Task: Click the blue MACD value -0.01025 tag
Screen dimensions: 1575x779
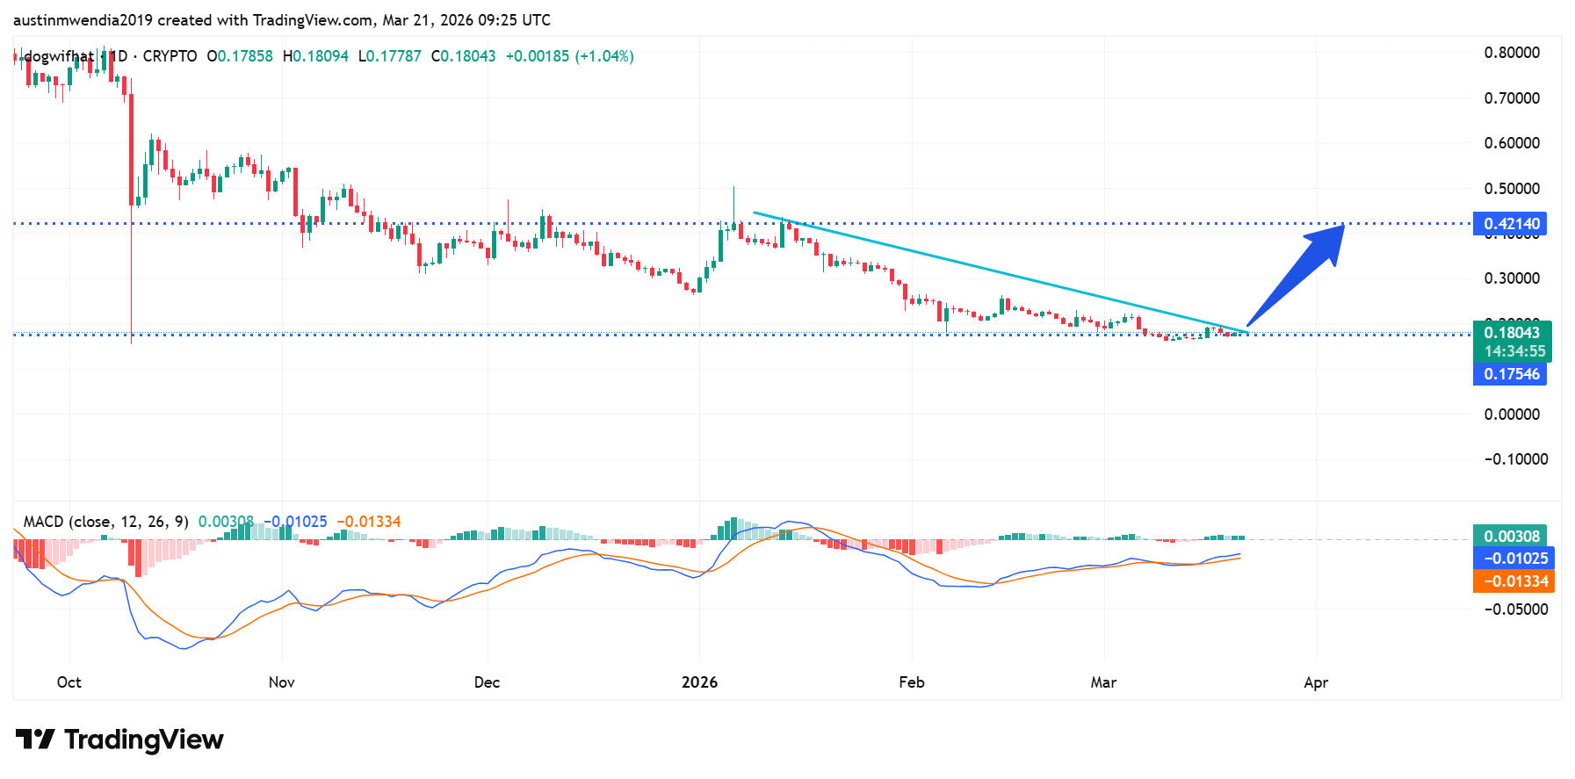Action: tap(1514, 559)
